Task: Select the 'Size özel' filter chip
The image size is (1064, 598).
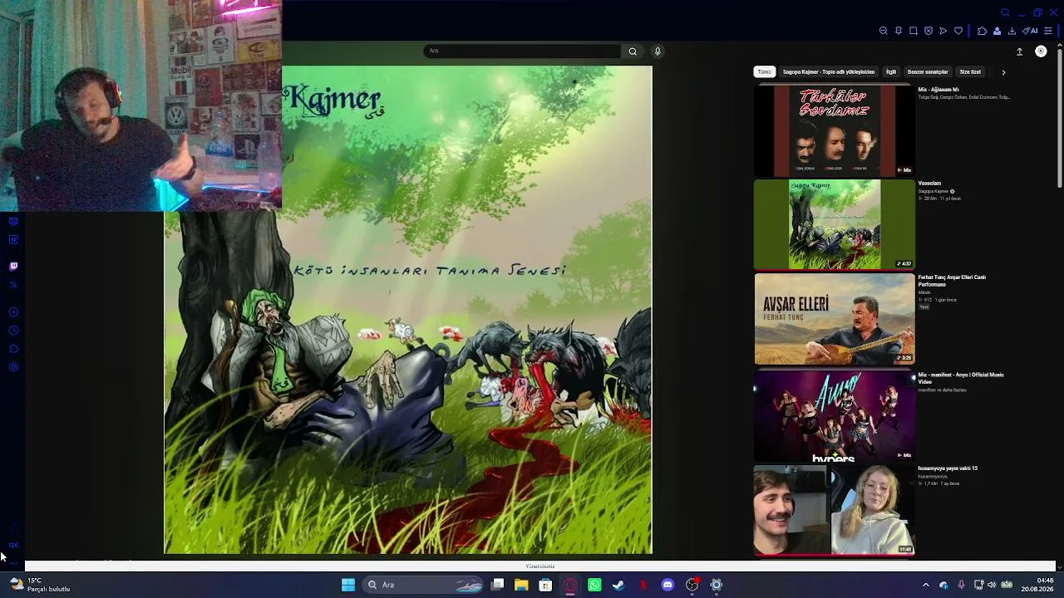Action: (970, 72)
